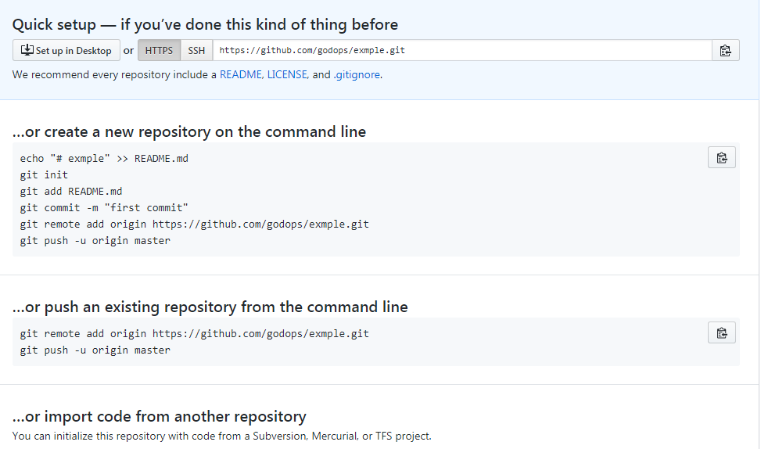Click the import code from another repository heading
Image resolution: width=761 pixels, height=449 pixels.
[x=160, y=417]
